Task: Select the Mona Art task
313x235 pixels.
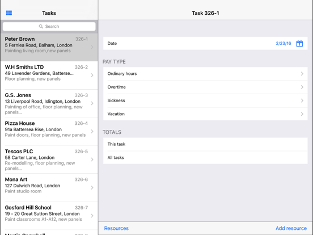Action: [49, 188]
